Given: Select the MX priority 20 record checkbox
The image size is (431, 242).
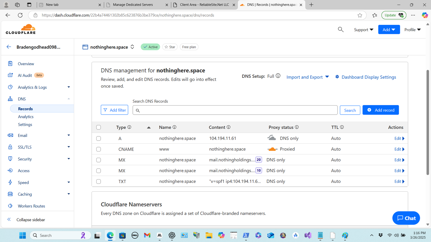Looking at the screenshot, I should pyautogui.click(x=98, y=160).
